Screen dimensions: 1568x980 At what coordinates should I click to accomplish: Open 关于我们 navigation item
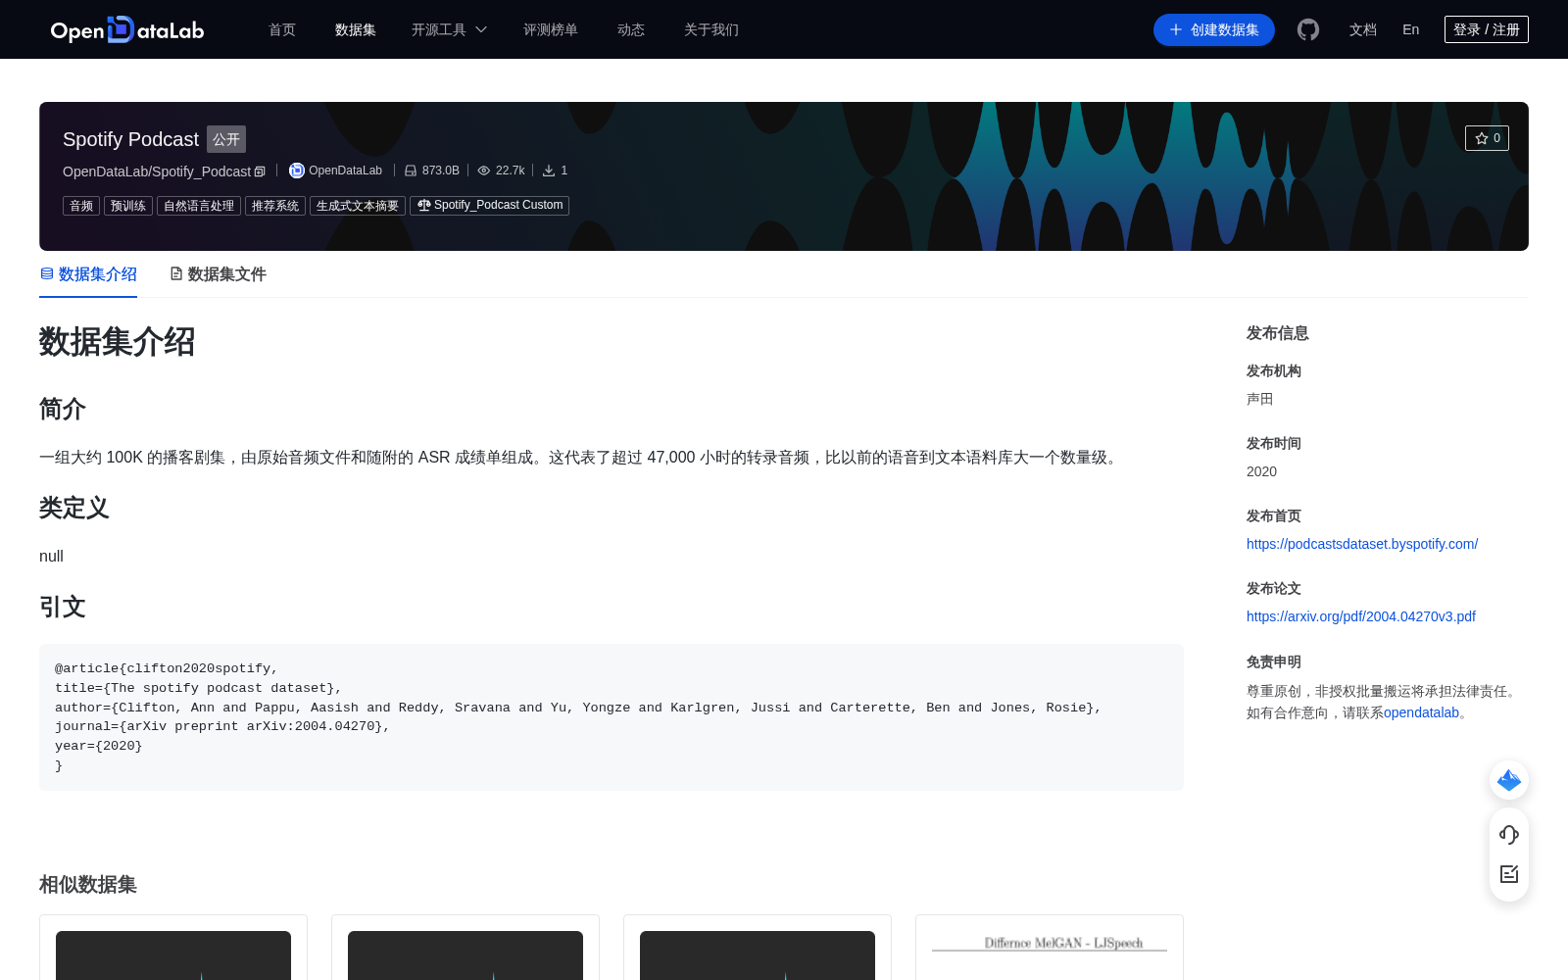click(711, 29)
